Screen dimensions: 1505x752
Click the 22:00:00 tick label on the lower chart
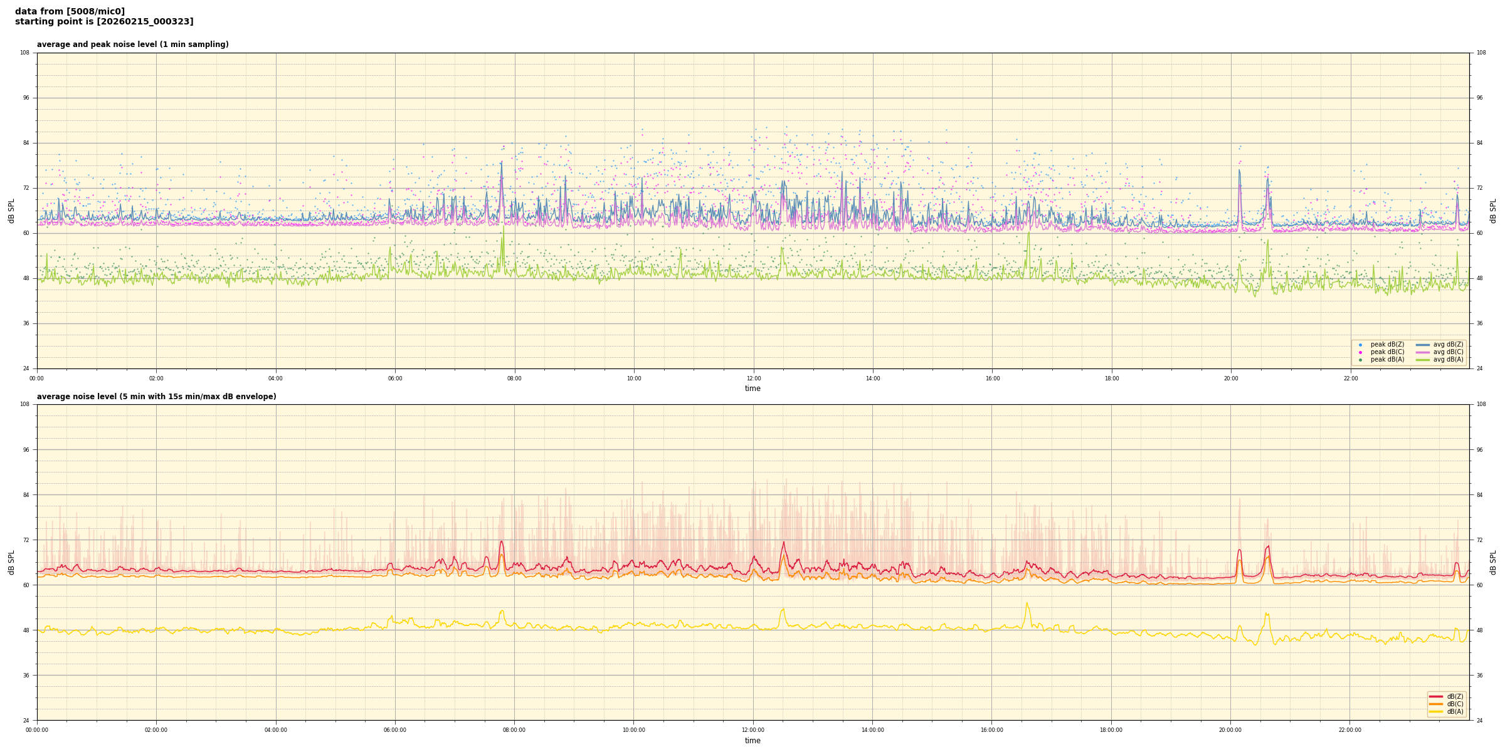1350,730
